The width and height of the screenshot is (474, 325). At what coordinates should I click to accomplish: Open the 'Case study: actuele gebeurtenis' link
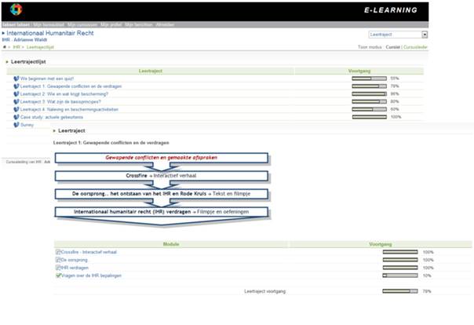[52, 117]
